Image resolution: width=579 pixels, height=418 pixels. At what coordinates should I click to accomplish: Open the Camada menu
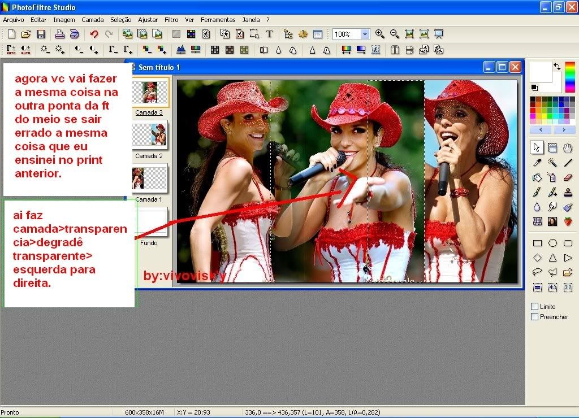[x=93, y=20]
